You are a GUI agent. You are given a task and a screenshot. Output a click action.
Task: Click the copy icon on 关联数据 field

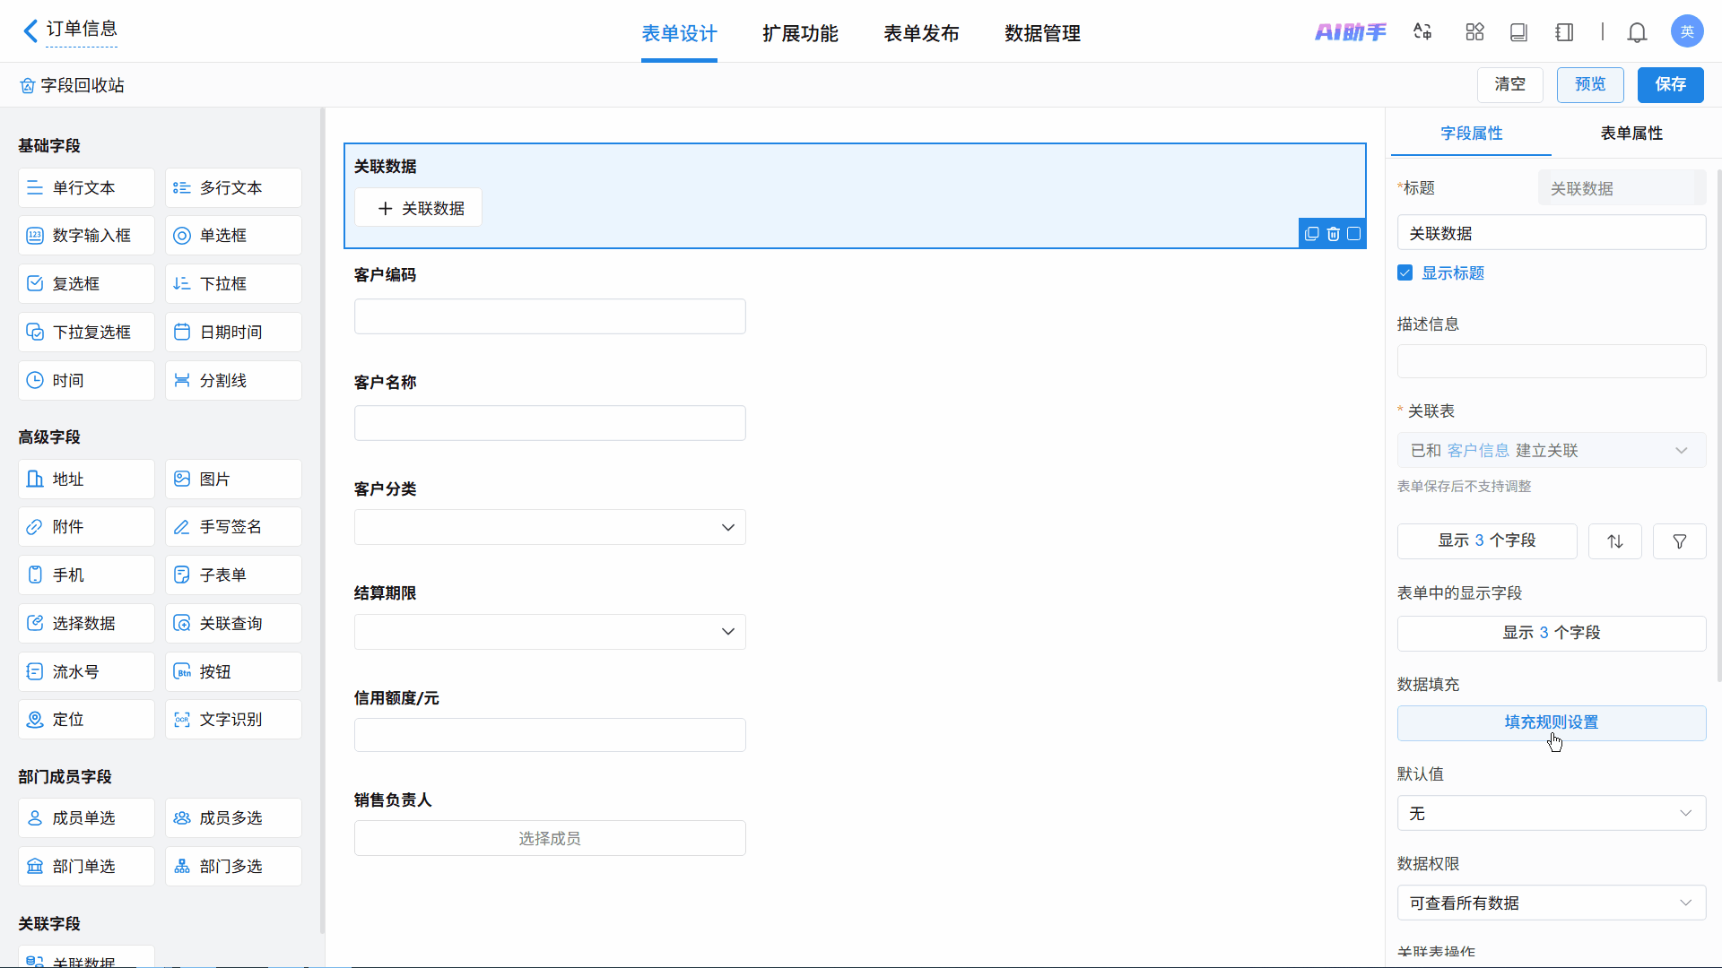pos(1311,234)
